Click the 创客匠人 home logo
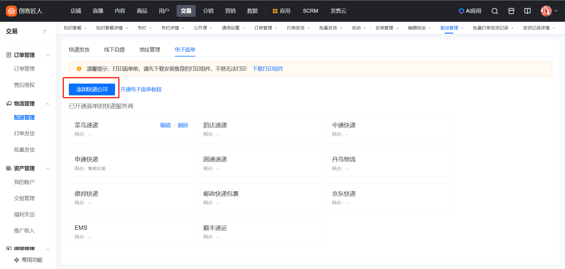Screen dimensions: 565x269 pyautogui.click(x=24, y=11)
